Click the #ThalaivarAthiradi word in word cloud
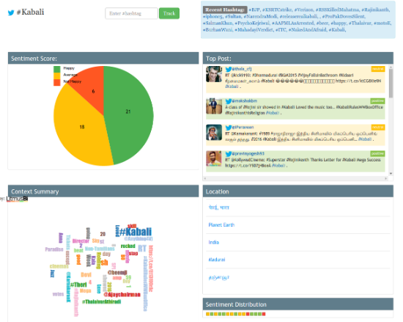The width and height of the screenshot is (403, 322). [x=102, y=301]
